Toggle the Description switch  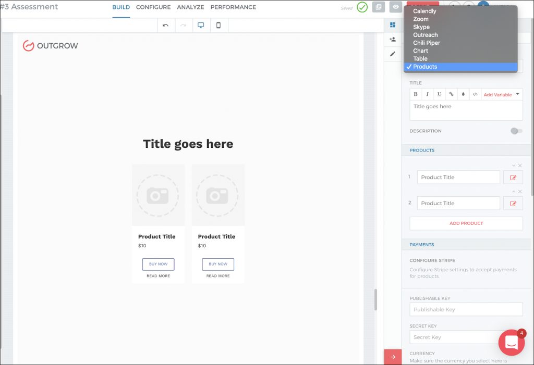click(x=516, y=131)
